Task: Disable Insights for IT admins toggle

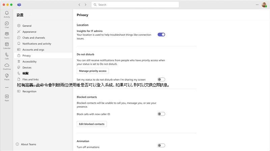Action: [161, 35]
